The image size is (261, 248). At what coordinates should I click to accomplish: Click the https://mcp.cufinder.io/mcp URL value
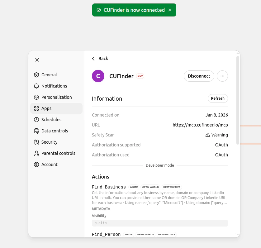click(x=200, y=125)
